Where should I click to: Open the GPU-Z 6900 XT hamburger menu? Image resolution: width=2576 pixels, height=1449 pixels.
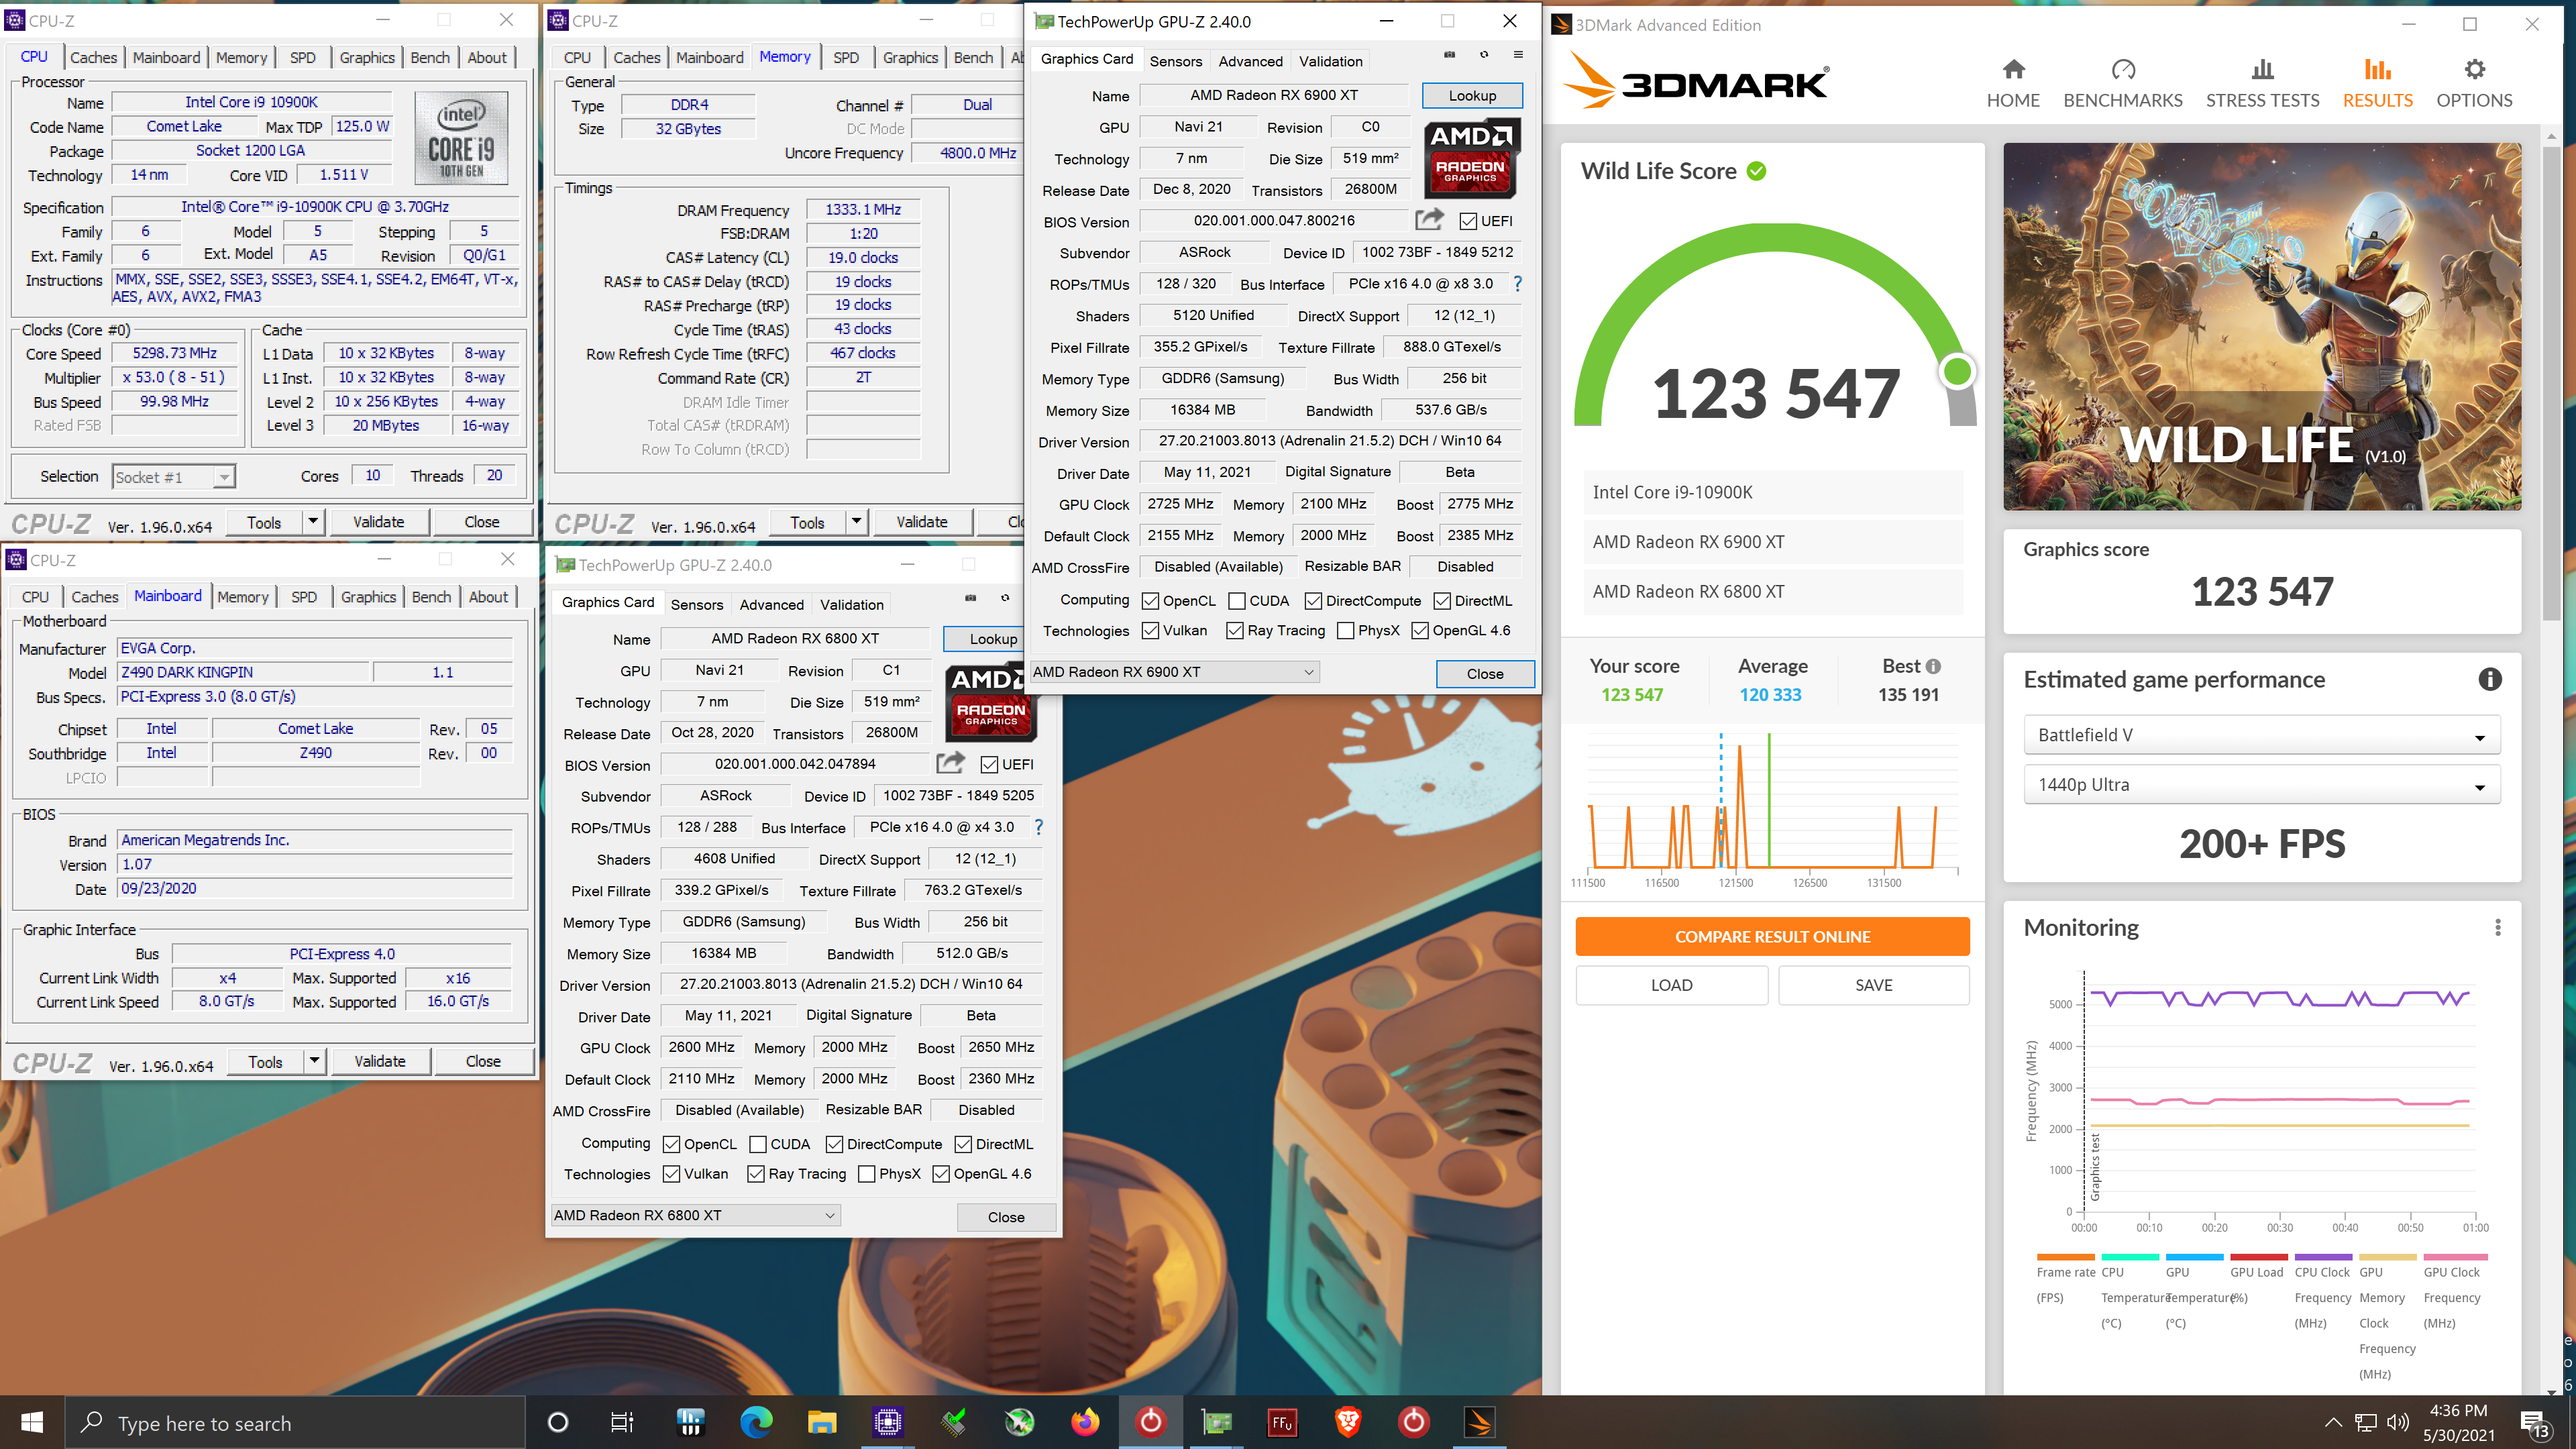pyautogui.click(x=1518, y=54)
